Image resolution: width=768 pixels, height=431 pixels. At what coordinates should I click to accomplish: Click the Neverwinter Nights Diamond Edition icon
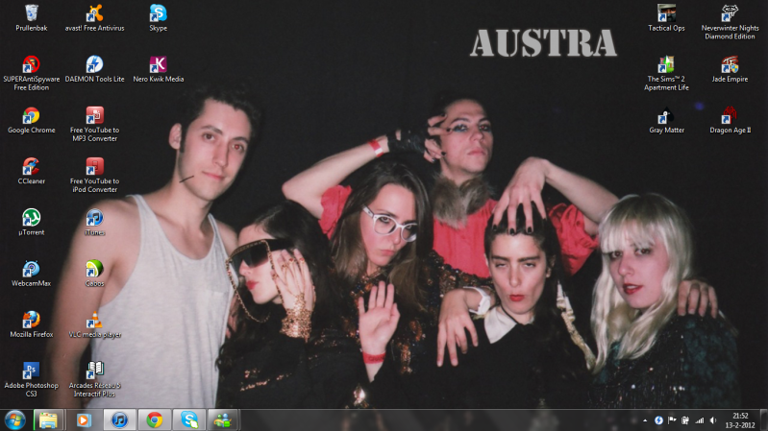pos(730,14)
